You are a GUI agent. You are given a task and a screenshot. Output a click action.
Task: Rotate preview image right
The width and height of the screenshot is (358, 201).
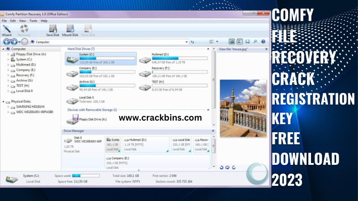pos(234,167)
